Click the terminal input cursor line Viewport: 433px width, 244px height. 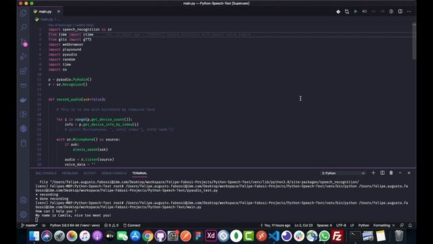37,220
